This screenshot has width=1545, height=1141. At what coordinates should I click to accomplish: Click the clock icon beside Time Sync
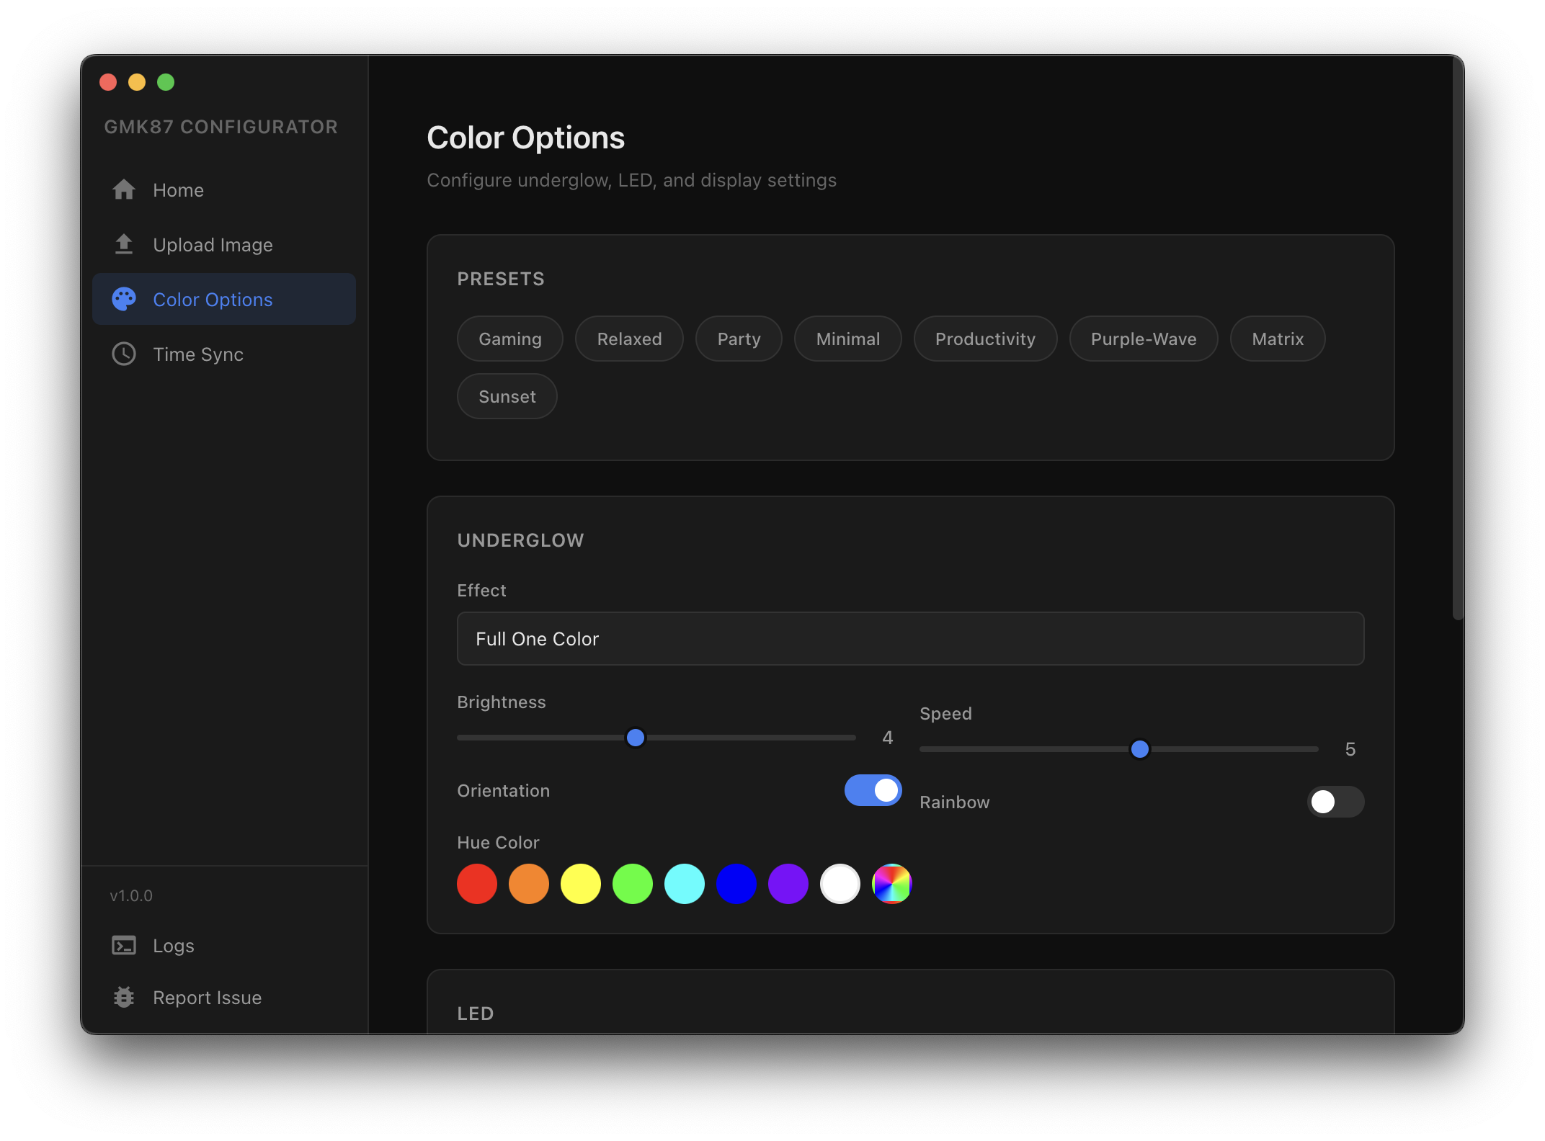124,354
